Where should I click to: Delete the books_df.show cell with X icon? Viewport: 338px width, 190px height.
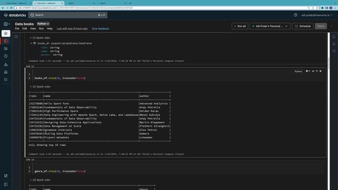coord(321,71)
